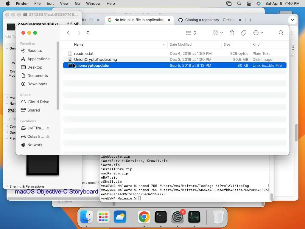This screenshot has height=229, width=305.
Task: Open the View menu
Action: (64, 4)
